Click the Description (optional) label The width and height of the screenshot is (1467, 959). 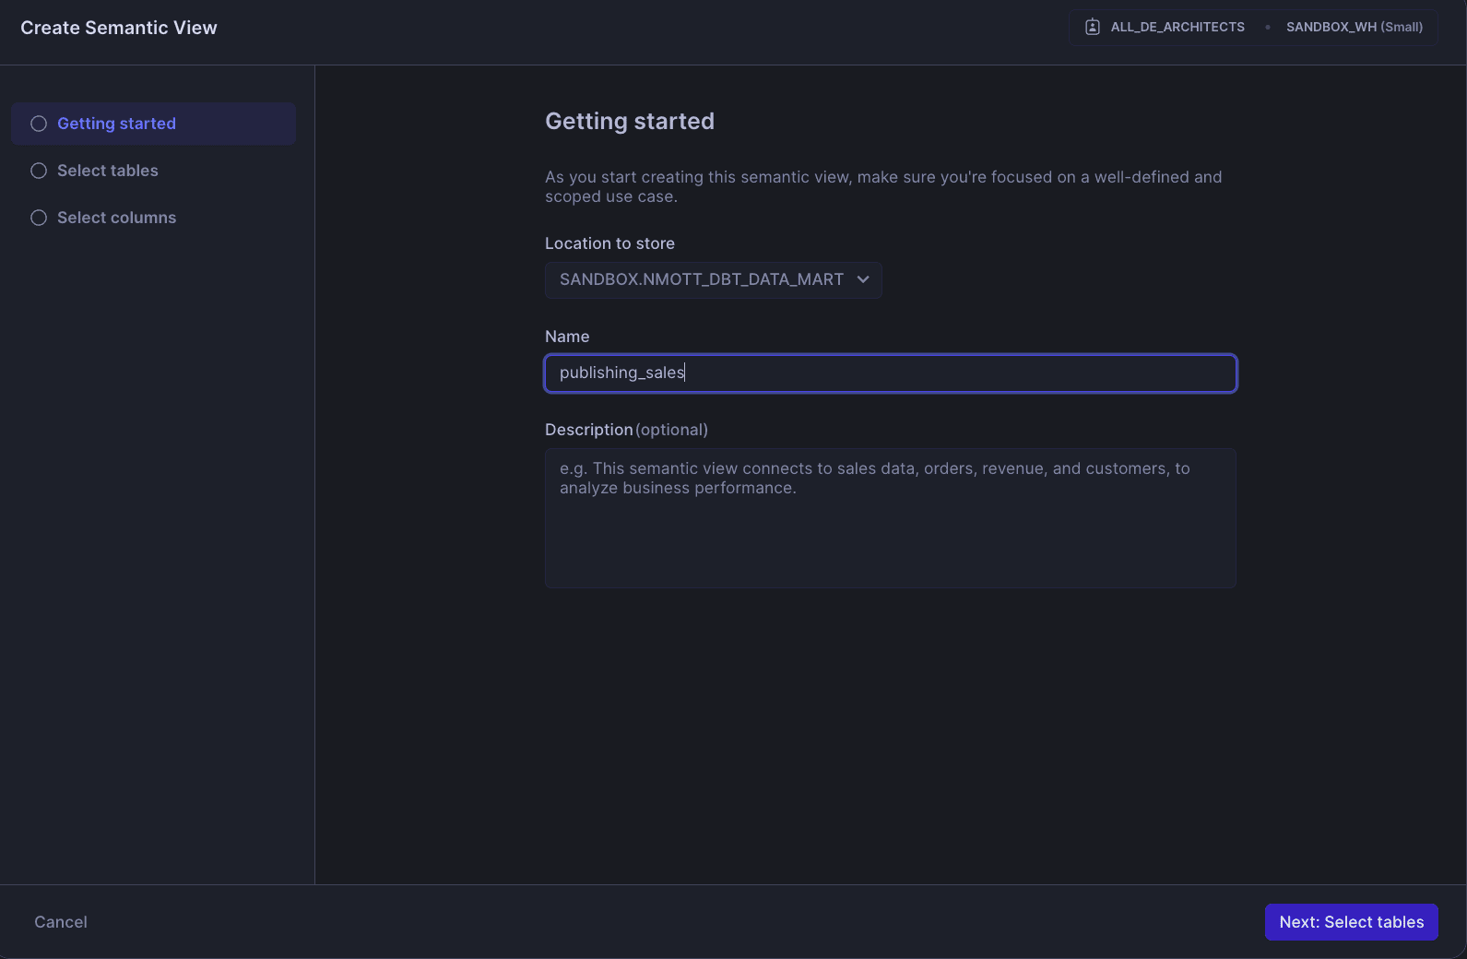626,430
